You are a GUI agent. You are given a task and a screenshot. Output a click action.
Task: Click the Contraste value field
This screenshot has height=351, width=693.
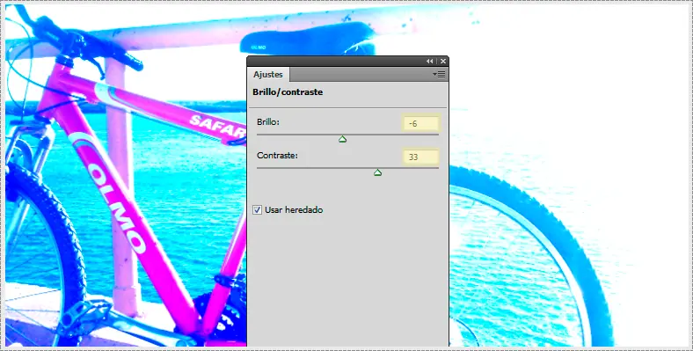point(420,157)
